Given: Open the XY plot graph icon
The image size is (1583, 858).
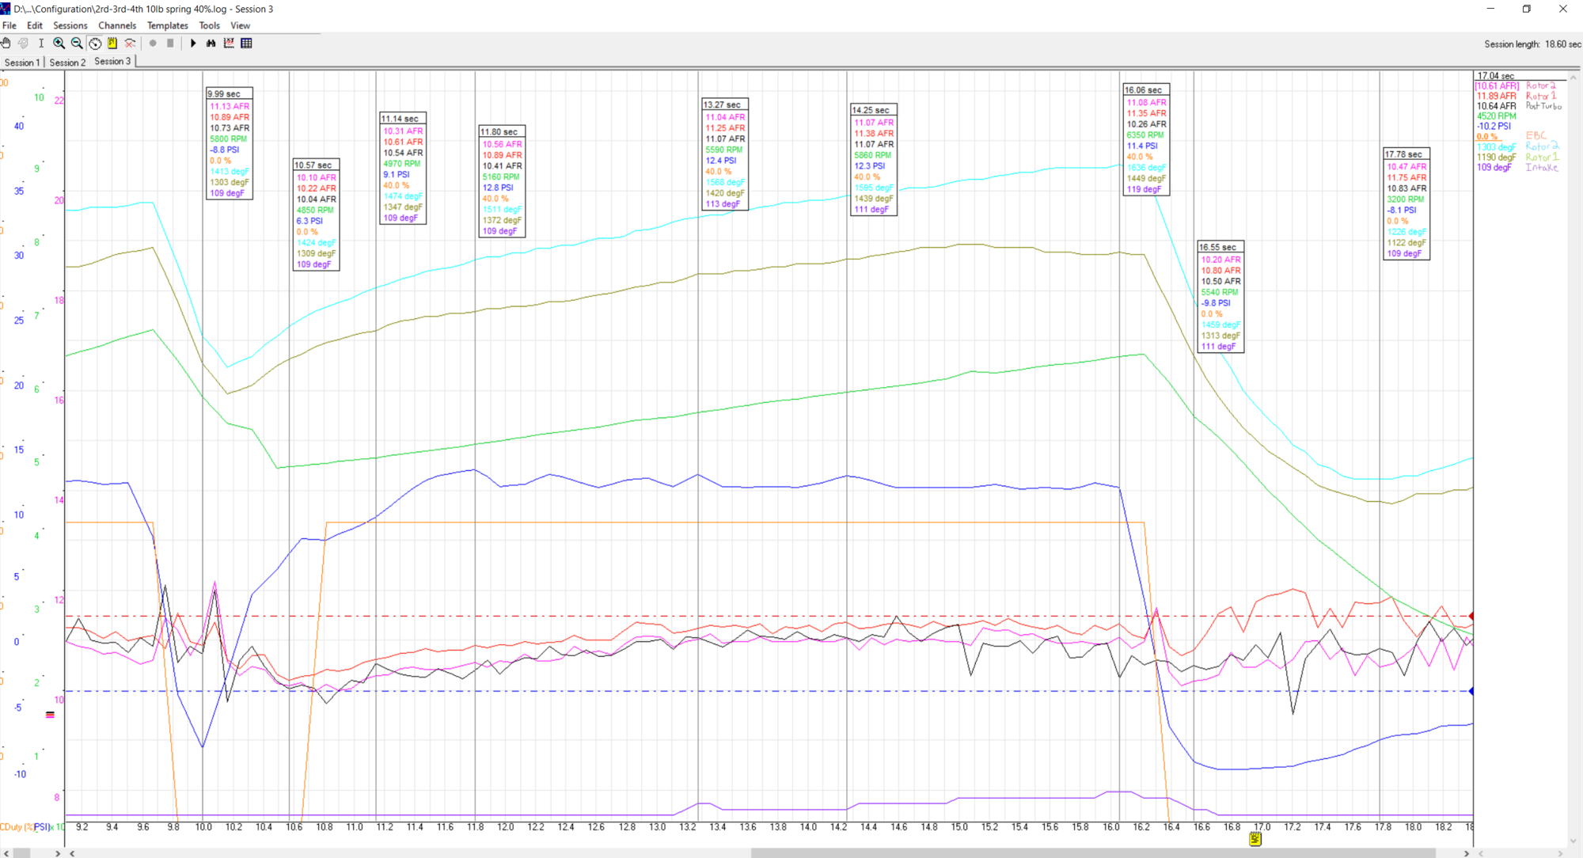Looking at the screenshot, I should [229, 44].
